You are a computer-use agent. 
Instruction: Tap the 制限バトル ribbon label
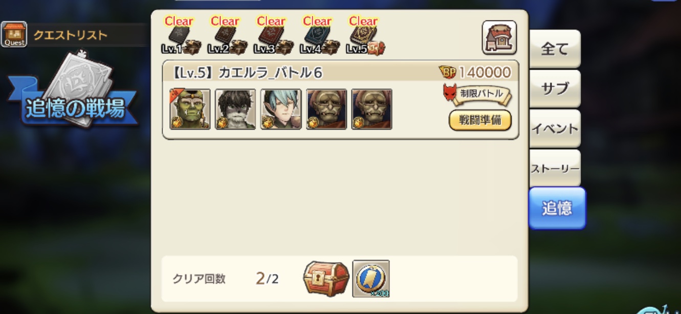(x=477, y=95)
